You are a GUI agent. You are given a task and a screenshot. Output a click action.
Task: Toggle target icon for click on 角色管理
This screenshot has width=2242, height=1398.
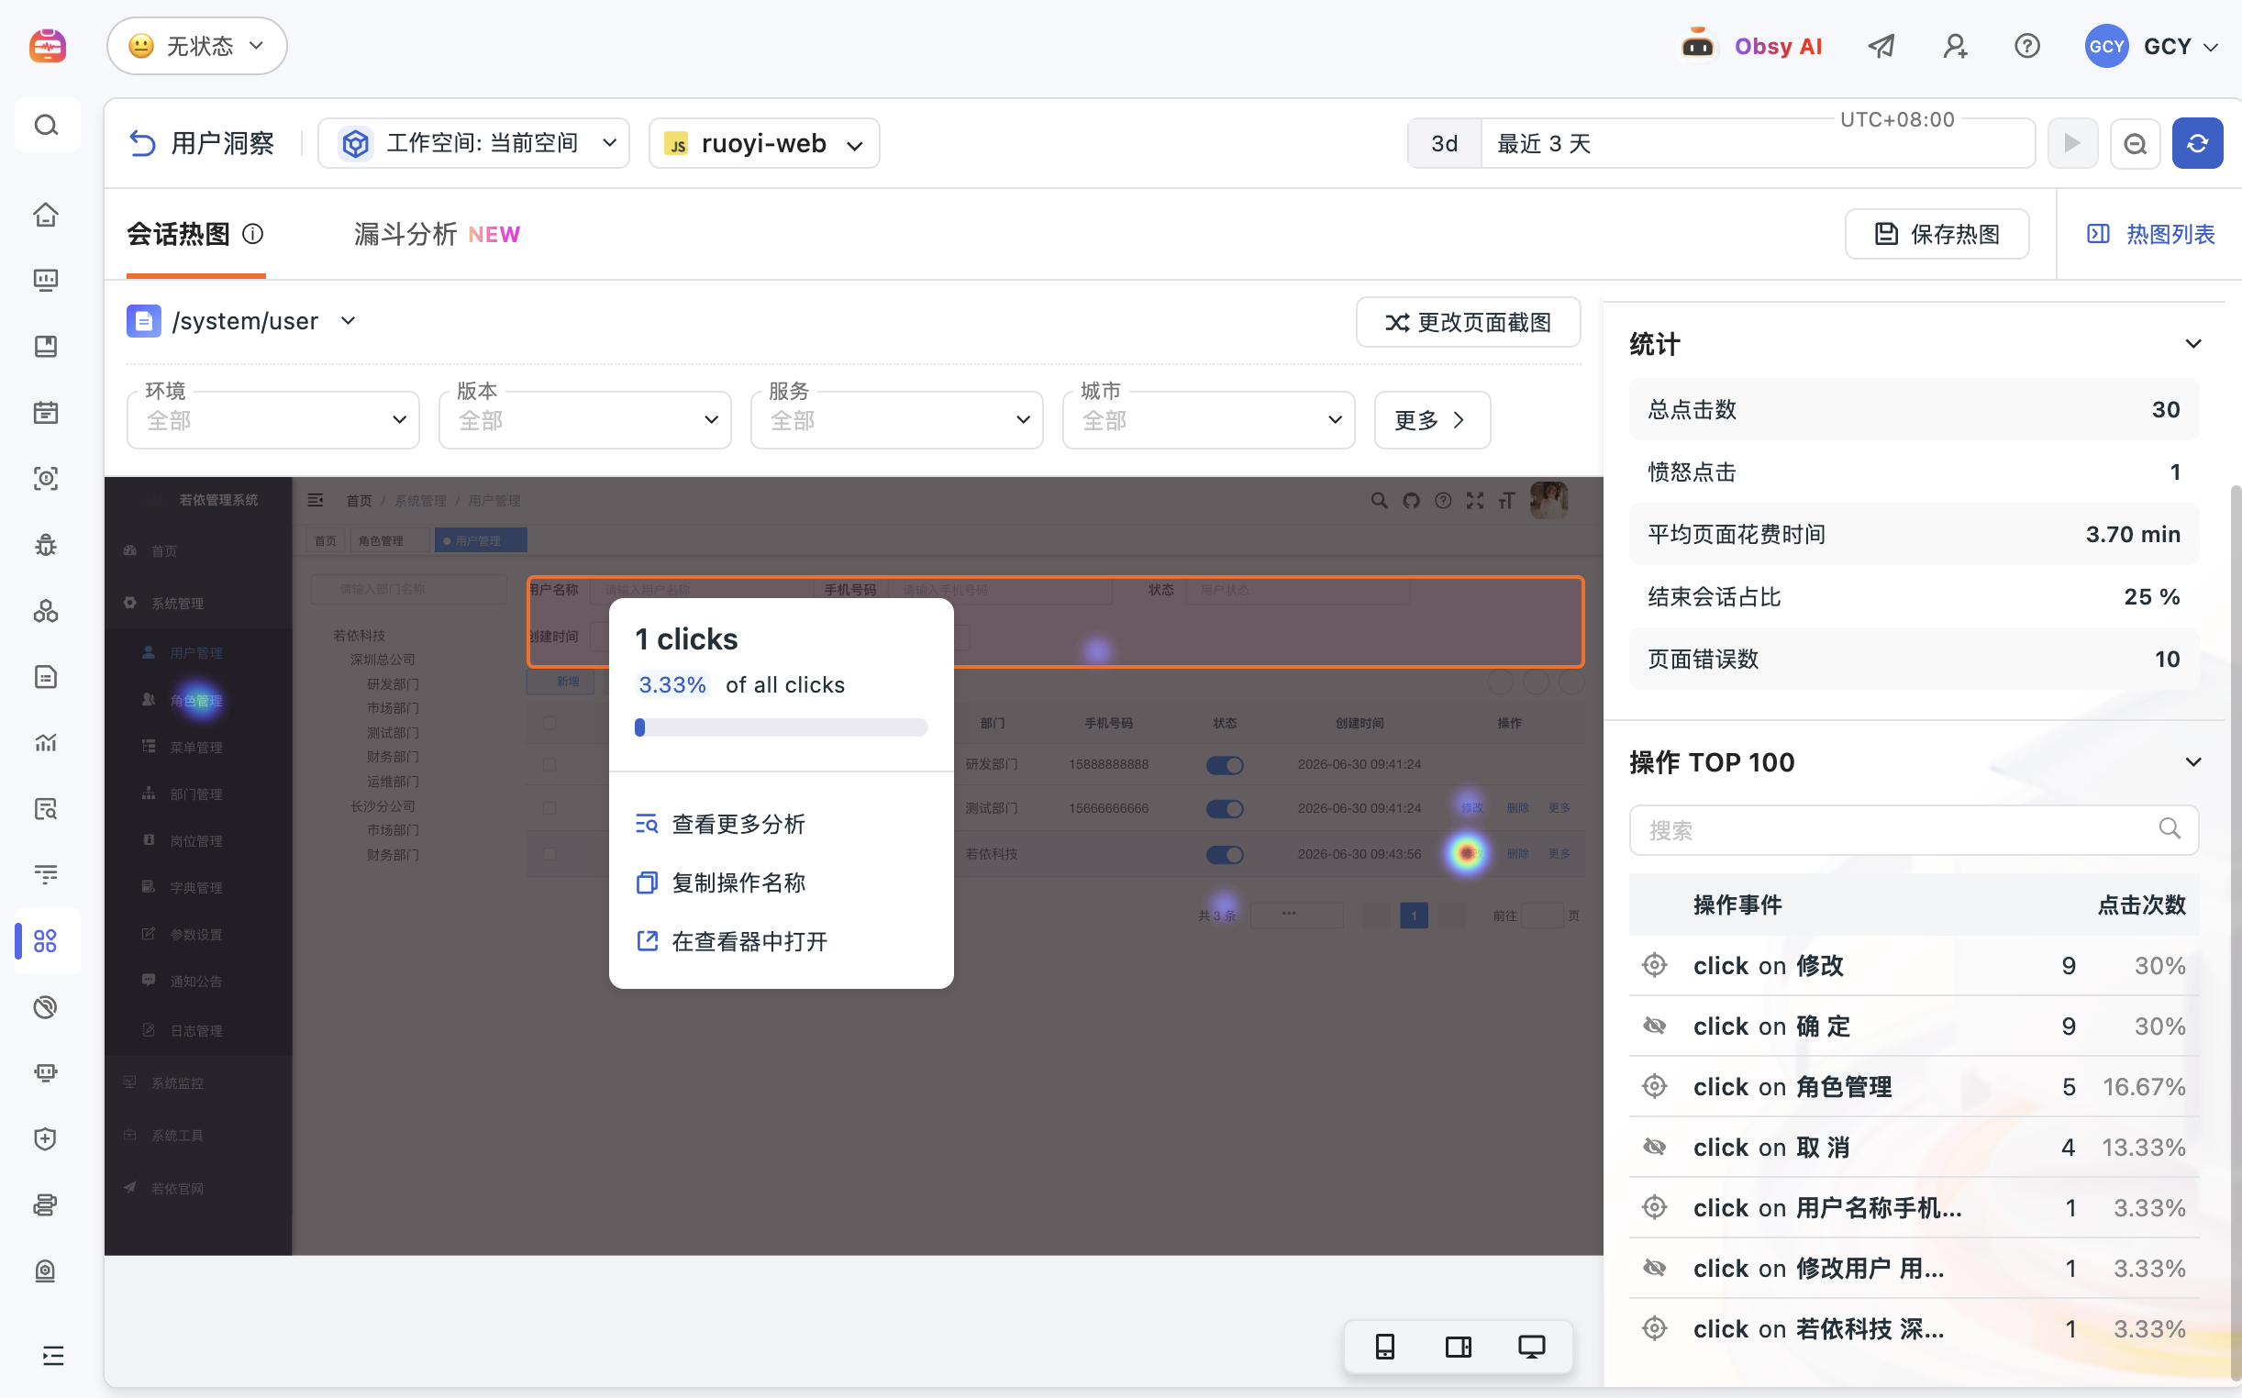coord(1654,1086)
